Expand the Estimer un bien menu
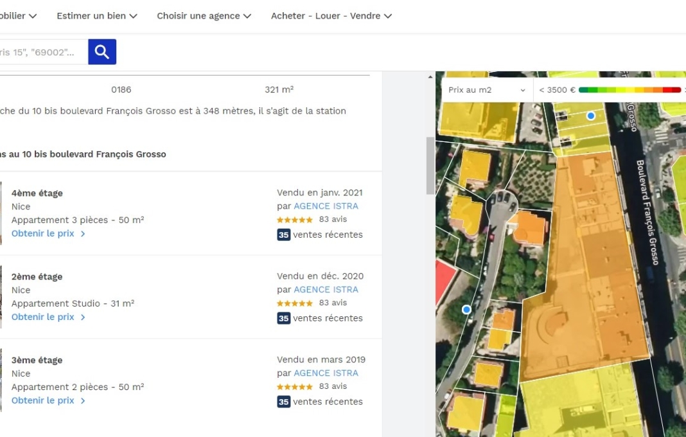This screenshot has width=686, height=437. point(96,15)
